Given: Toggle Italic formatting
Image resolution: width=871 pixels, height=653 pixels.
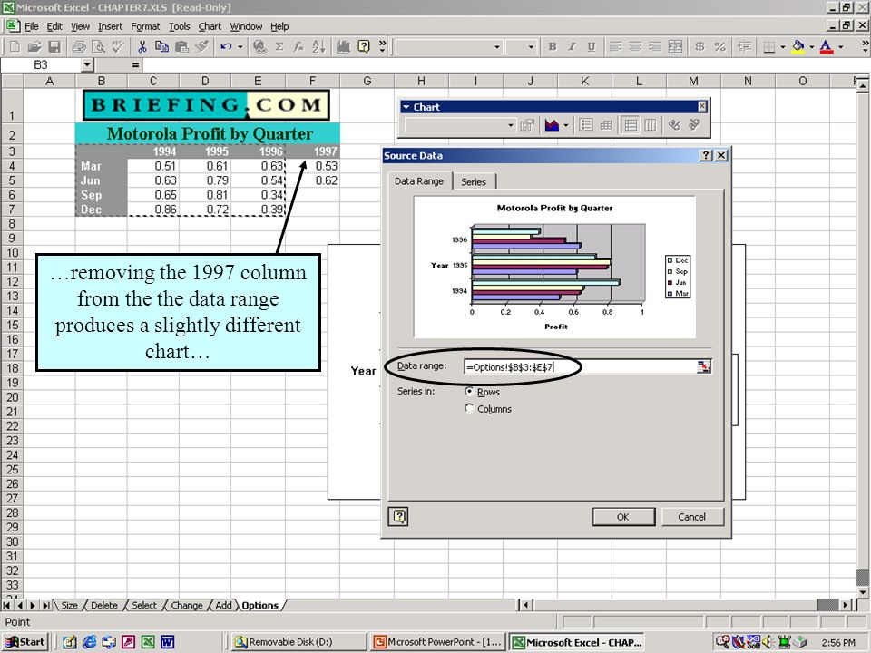Looking at the screenshot, I should (x=572, y=46).
